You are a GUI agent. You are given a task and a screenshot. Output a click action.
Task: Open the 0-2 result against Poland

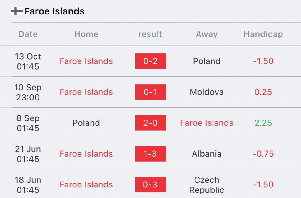point(150,61)
